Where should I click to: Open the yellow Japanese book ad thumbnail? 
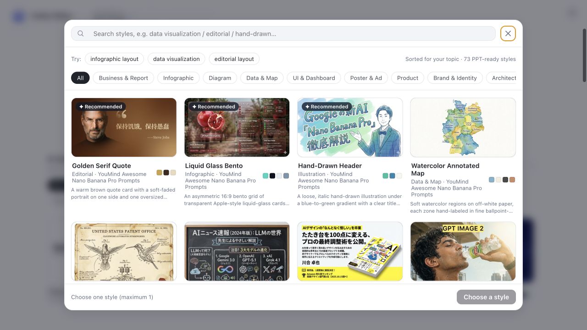point(350,252)
